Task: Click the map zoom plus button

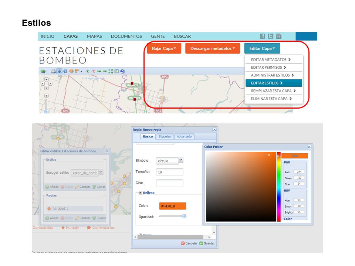Action: point(47,96)
